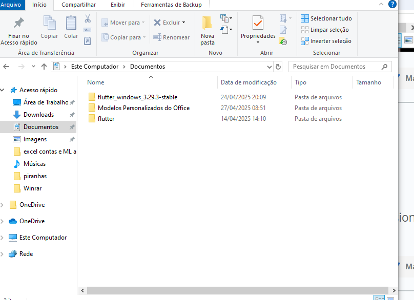Click the Paste shortcut icon
Viewport: 414px width, 300px height.
point(88,41)
